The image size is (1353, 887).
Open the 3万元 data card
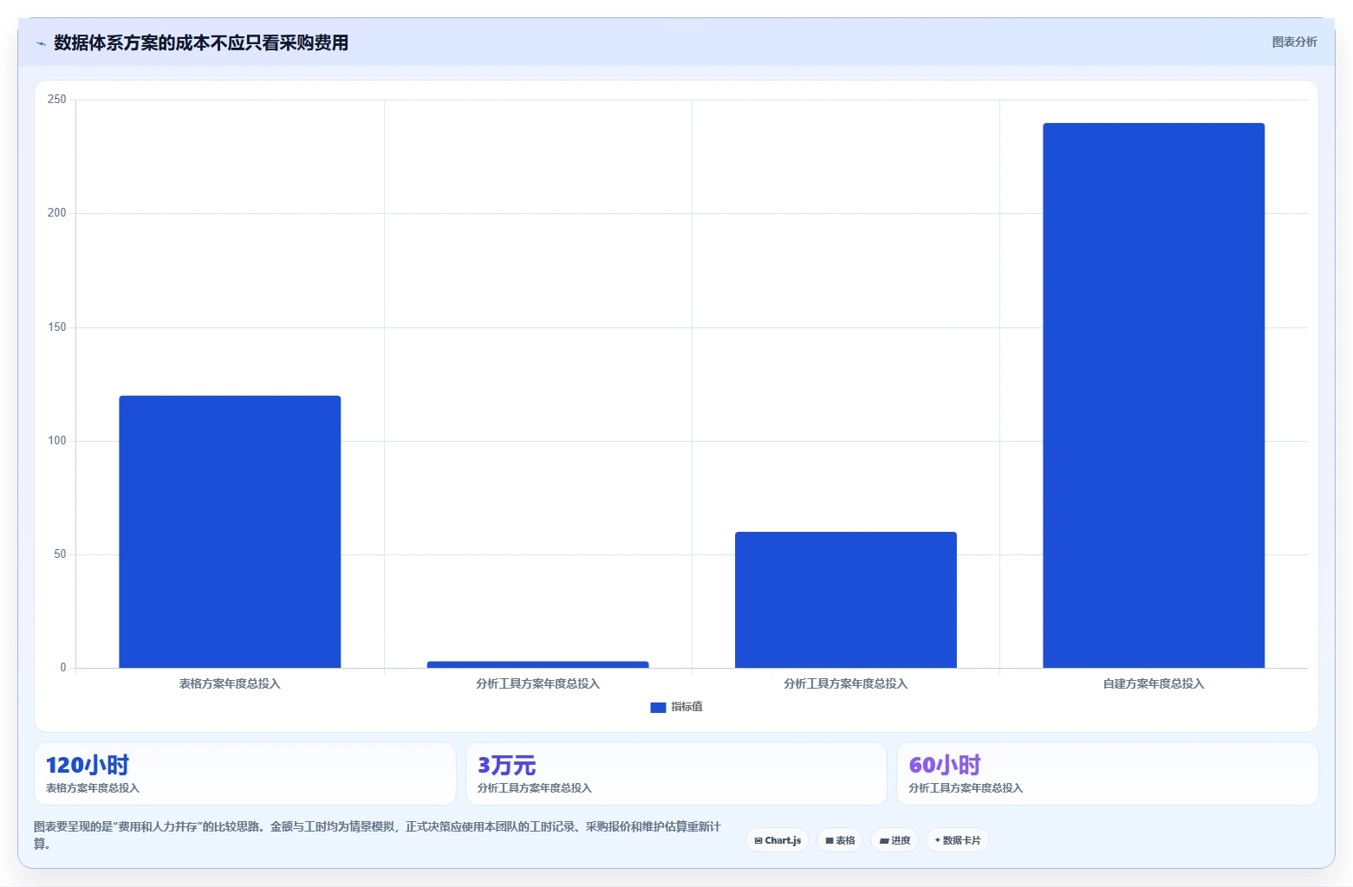[x=676, y=774]
